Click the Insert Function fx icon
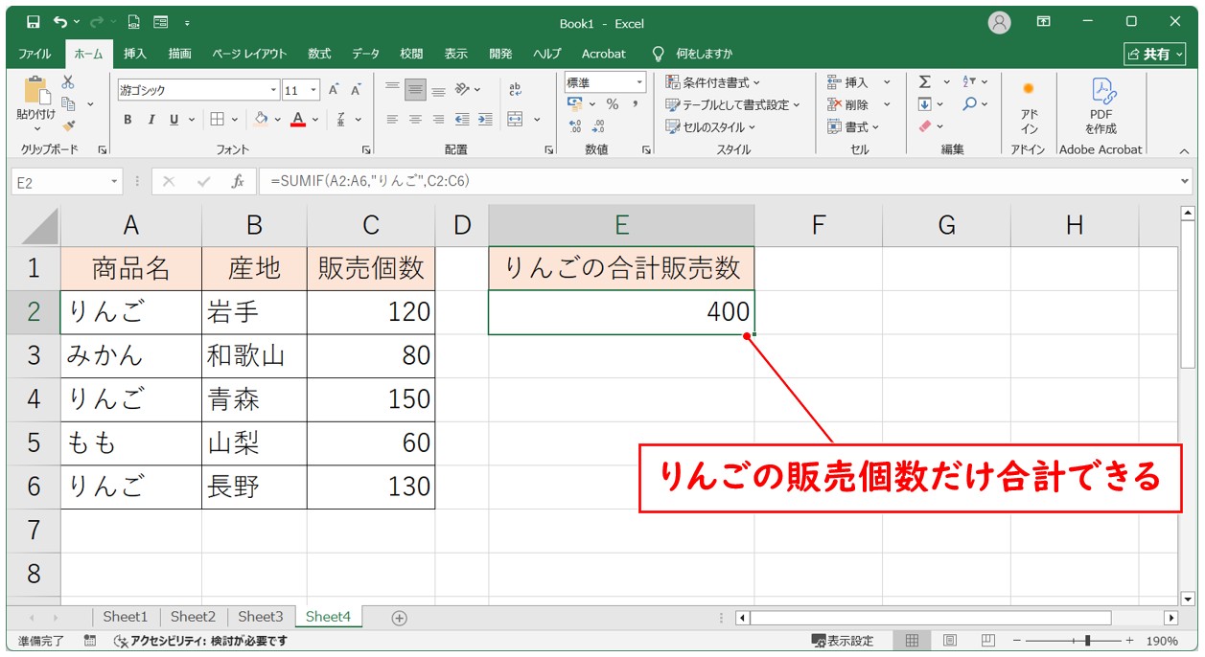Viewport: 1205px width, 657px height. point(237,181)
